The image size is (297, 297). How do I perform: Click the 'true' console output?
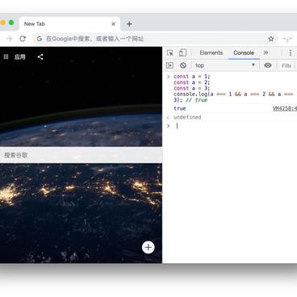pyautogui.click(x=180, y=108)
